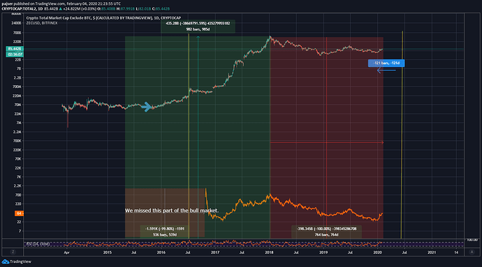The image size is (482, 267).
Task: Click the pajser author name
Action: (x=7, y=3)
